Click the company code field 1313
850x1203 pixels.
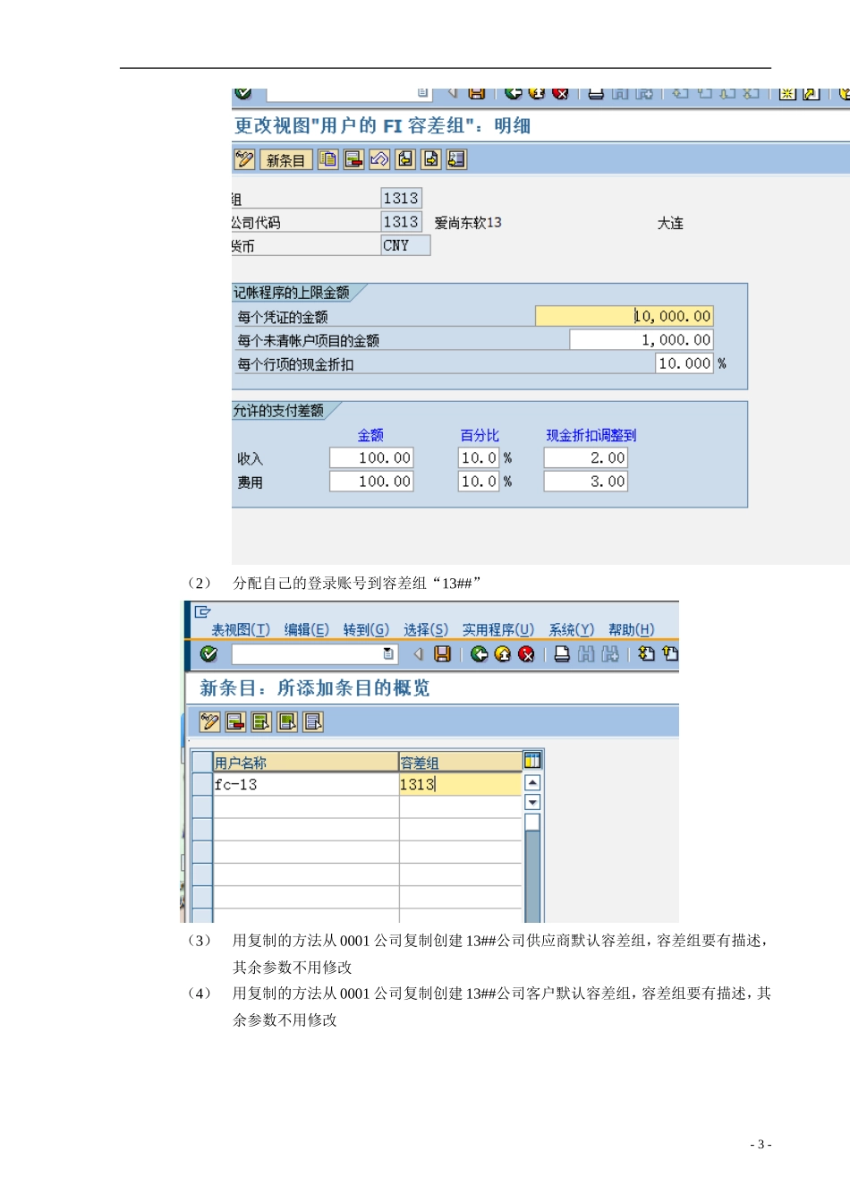pos(401,222)
